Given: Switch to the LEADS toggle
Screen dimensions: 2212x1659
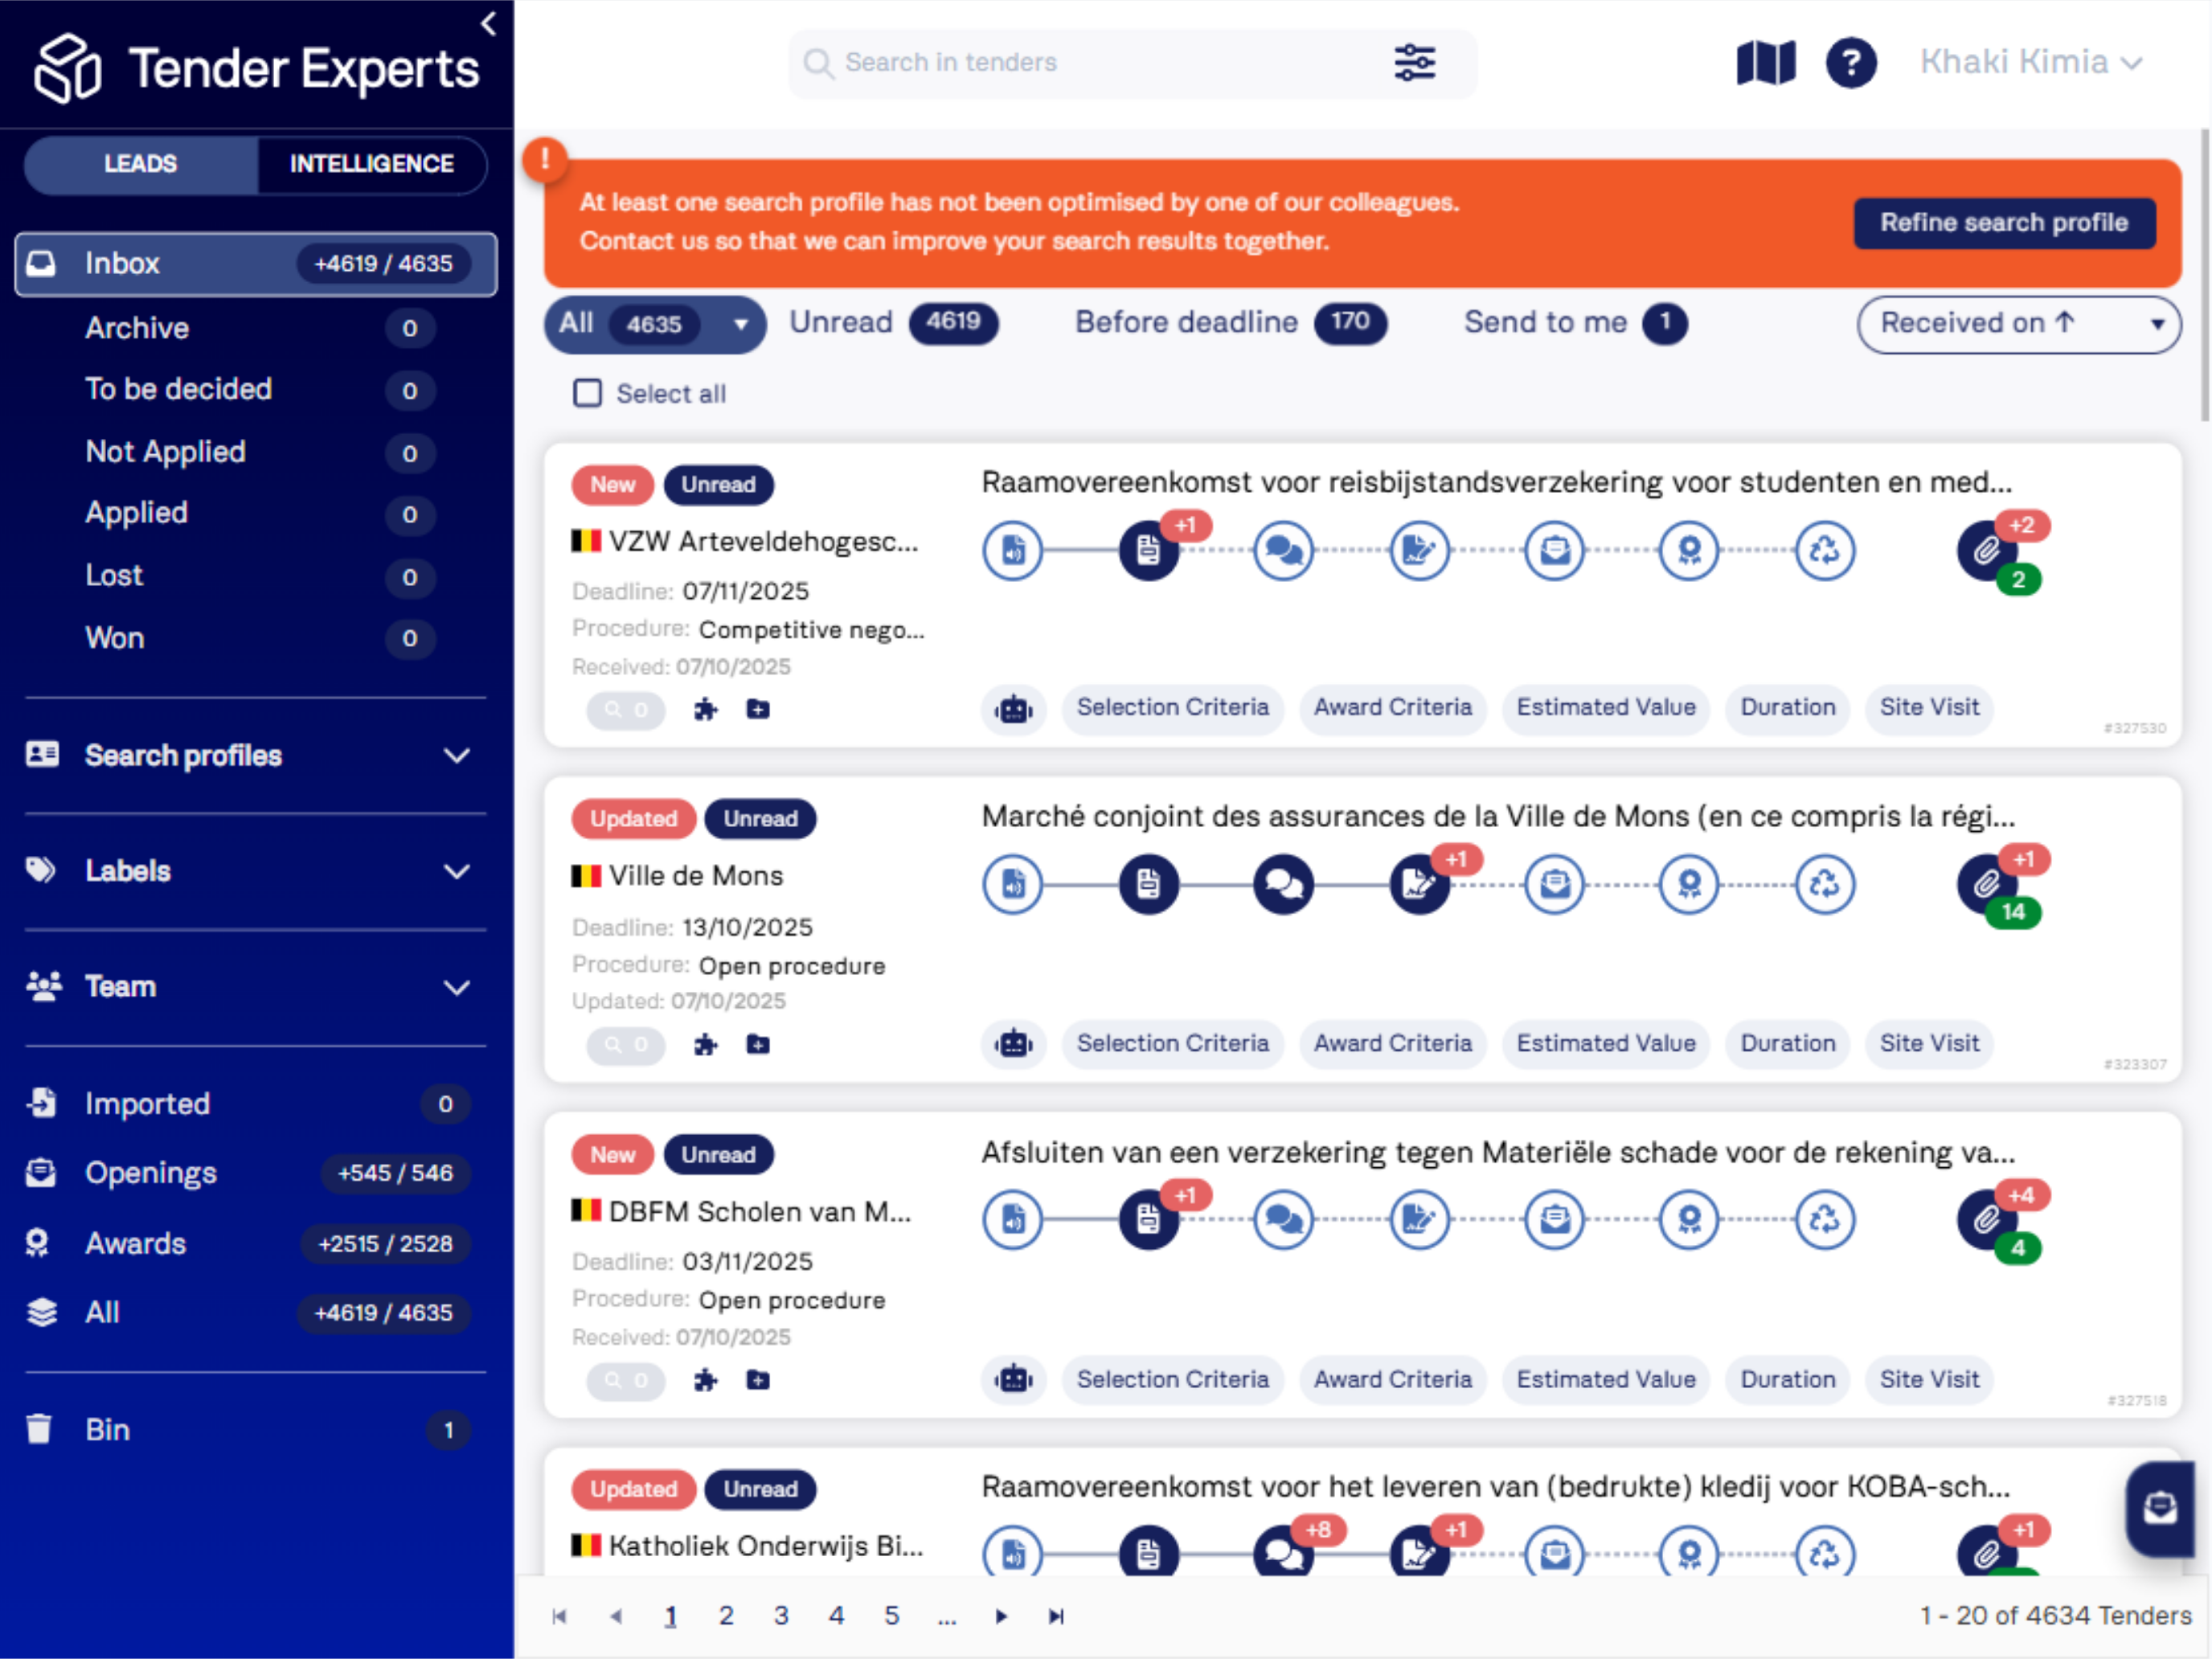Looking at the screenshot, I should [x=140, y=164].
